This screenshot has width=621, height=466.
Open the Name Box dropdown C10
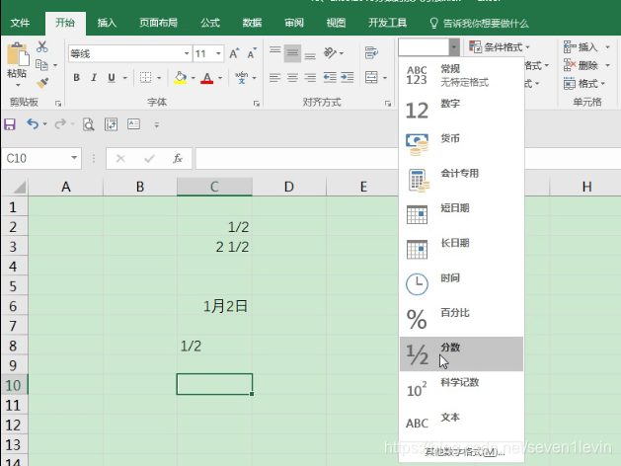click(x=74, y=158)
